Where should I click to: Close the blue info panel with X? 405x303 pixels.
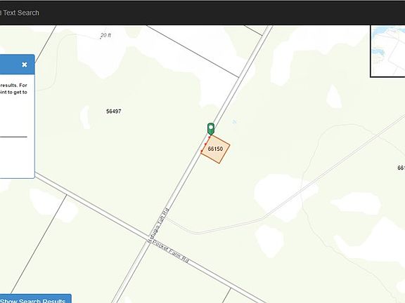tap(25, 65)
